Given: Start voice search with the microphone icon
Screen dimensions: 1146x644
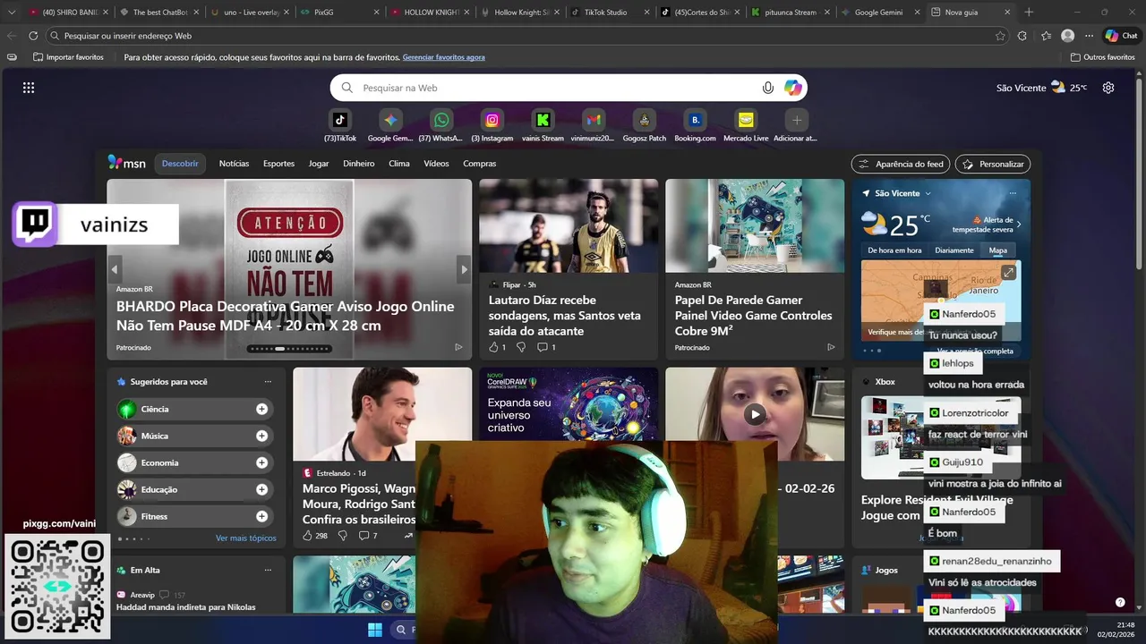Looking at the screenshot, I should [x=767, y=88].
